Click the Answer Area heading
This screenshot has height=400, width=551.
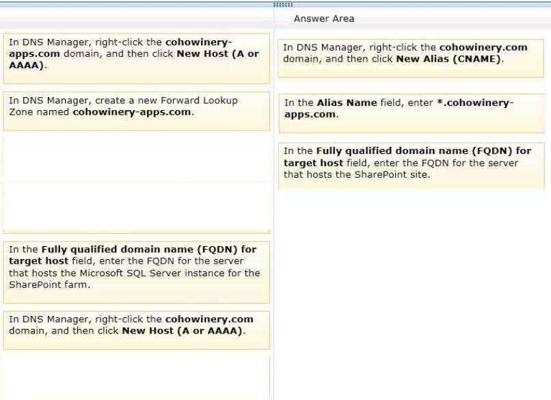(323, 18)
